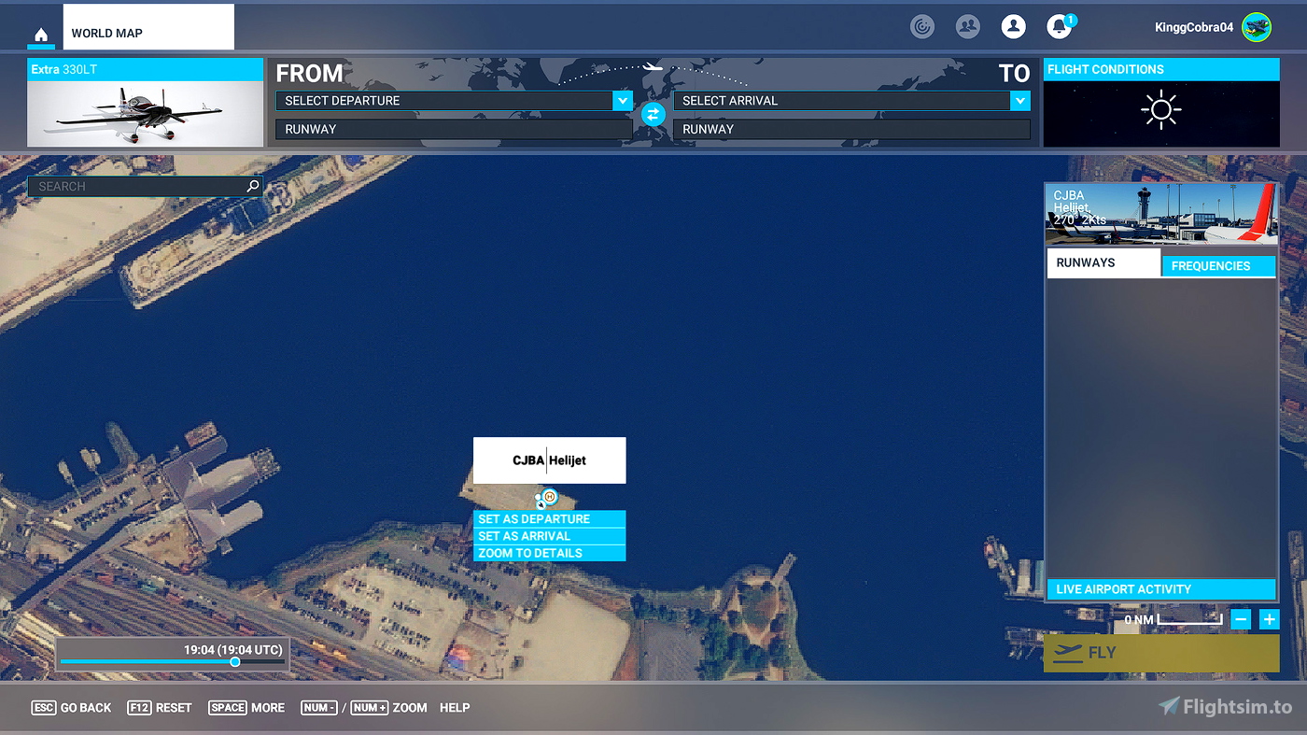The height and width of the screenshot is (735, 1307).
Task: Zoom in the map with plus button
Action: coord(1269,619)
